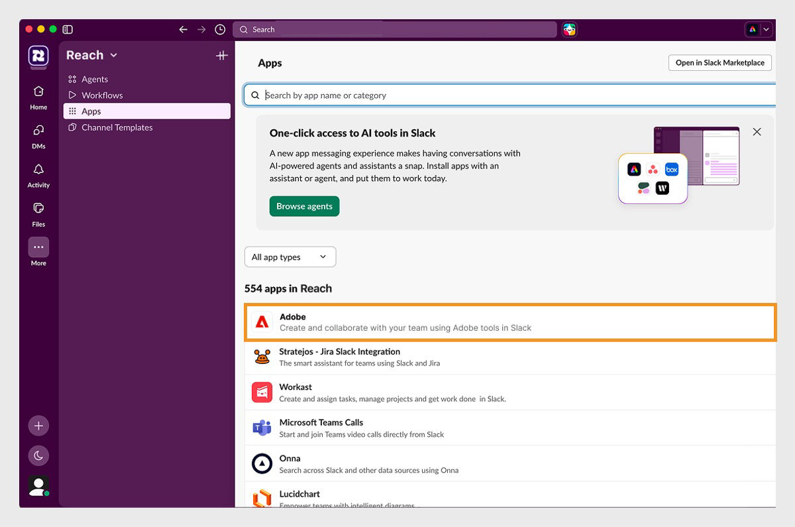
Task: Click the 554 apps in Reach heading
Action: (288, 288)
